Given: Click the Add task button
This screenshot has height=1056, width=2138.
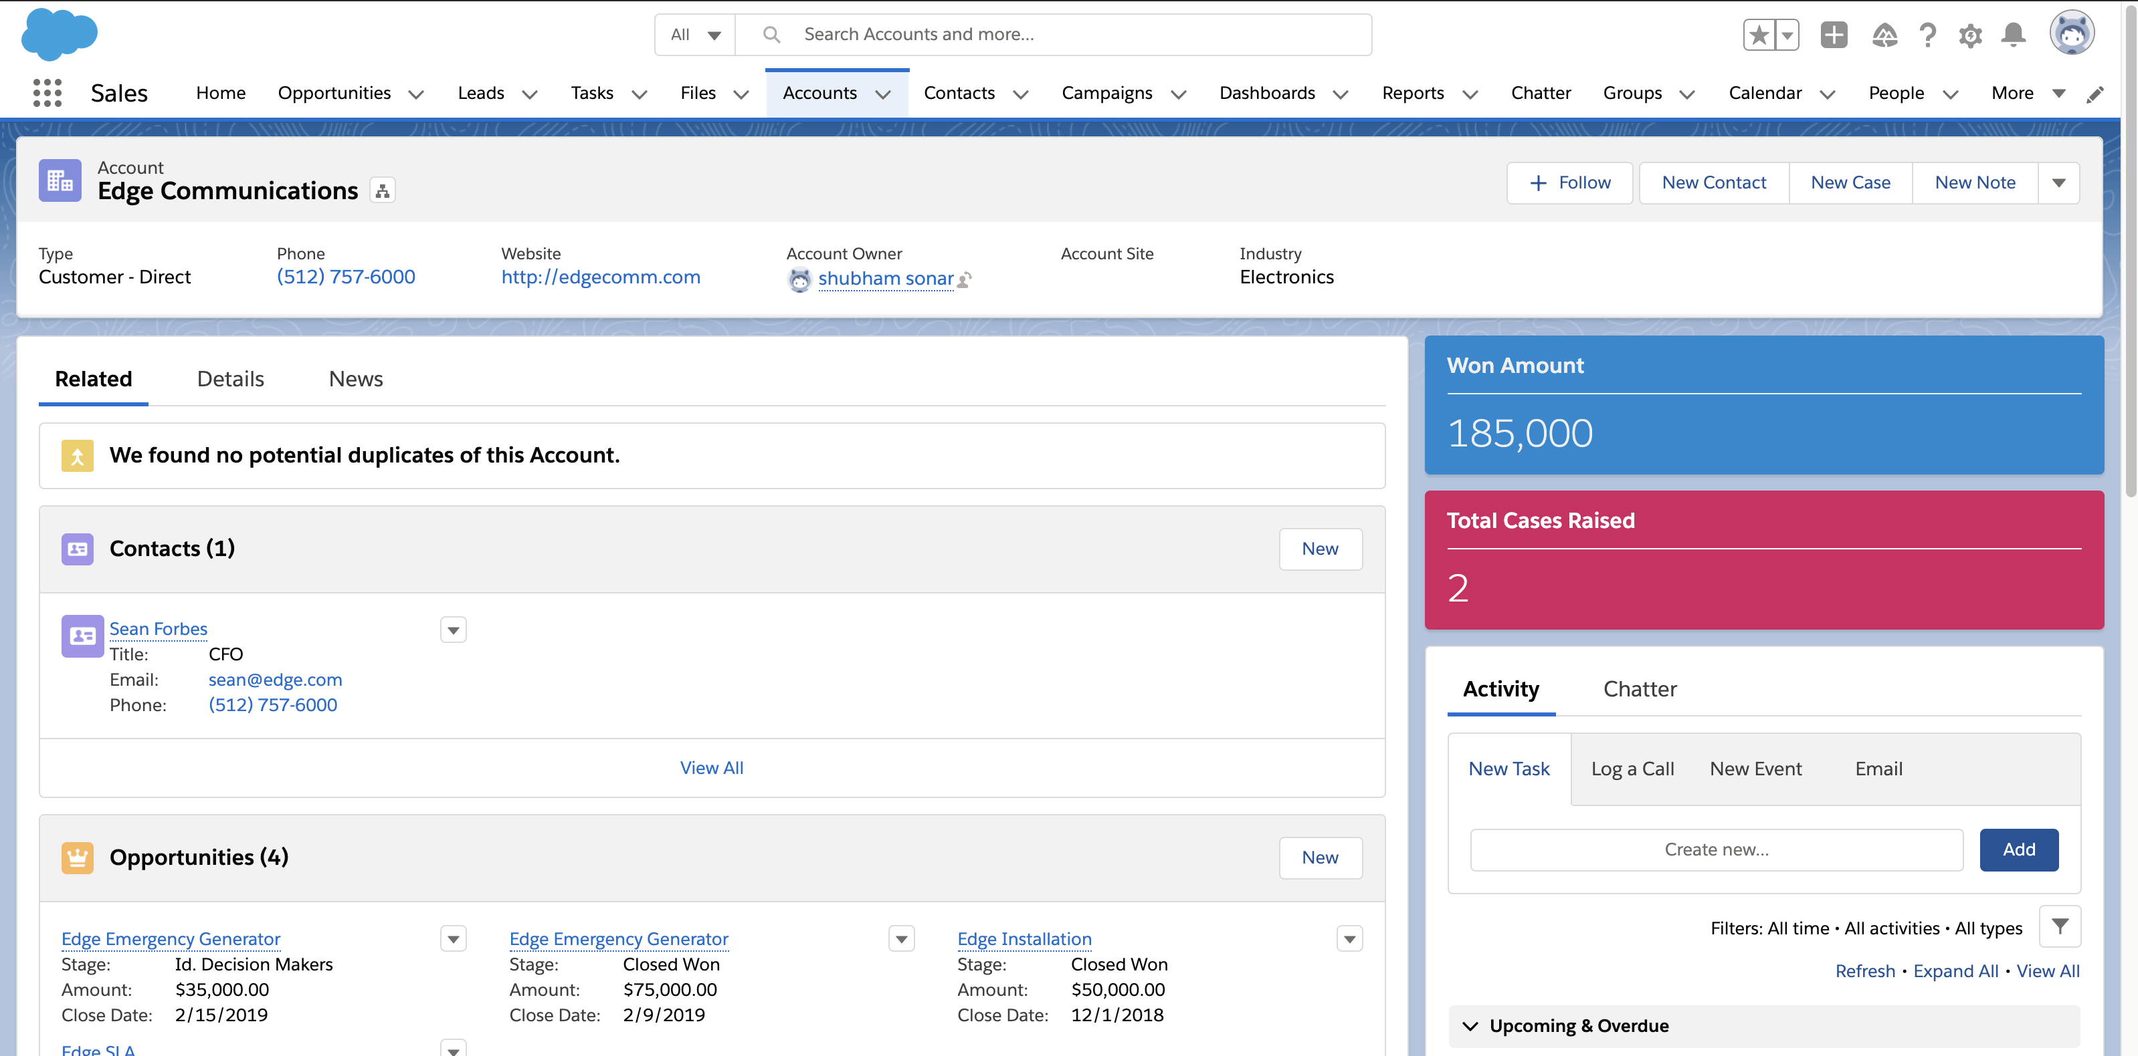Looking at the screenshot, I should click(x=2018, y=850).
